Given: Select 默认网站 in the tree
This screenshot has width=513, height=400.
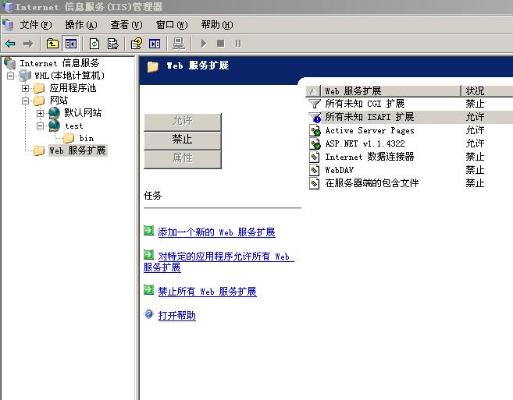Looking at the screenshot, I should tap(83, 113).
